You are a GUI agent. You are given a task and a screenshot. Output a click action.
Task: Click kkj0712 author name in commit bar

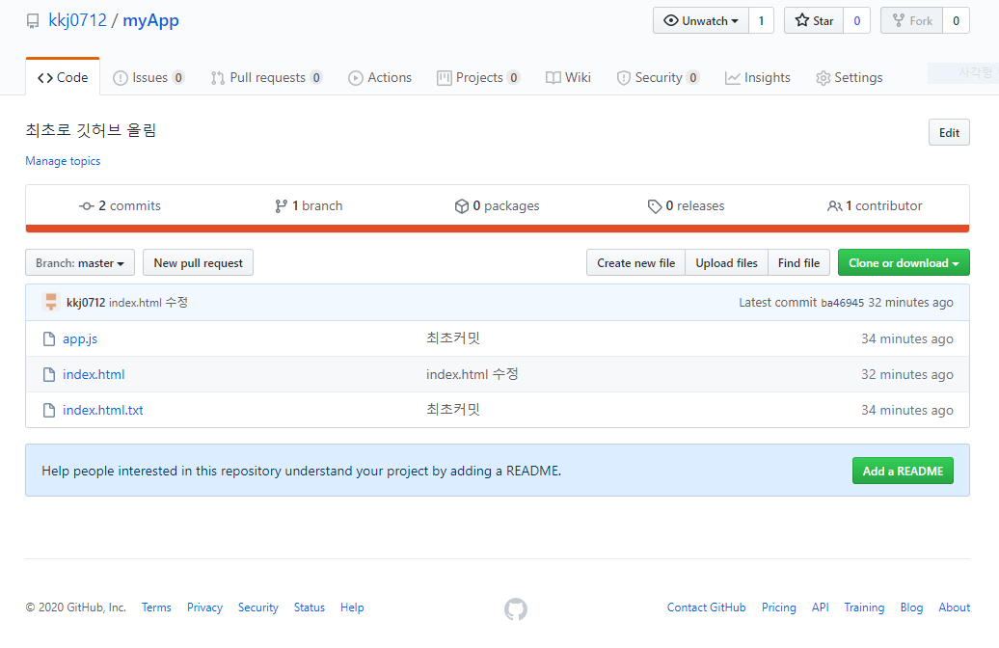86,303
